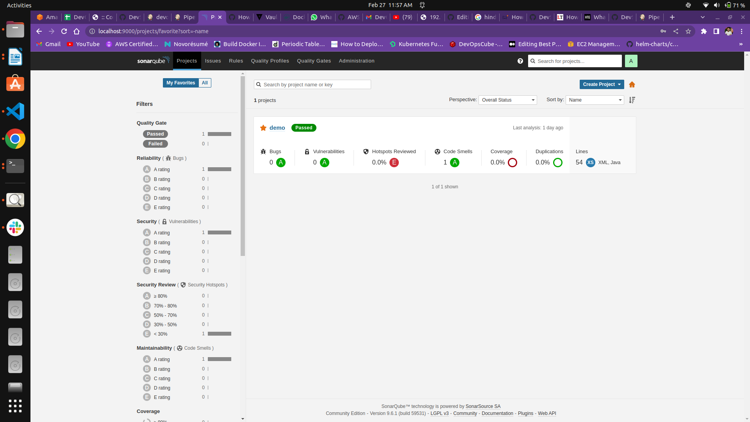Switch to All projects view
This screenshot has height=422, width=750.
click(x=205, y=83)
